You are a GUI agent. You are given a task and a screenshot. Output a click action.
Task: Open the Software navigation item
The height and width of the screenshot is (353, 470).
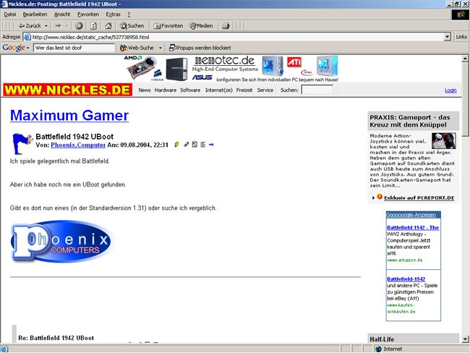click(x=190, y=90)
